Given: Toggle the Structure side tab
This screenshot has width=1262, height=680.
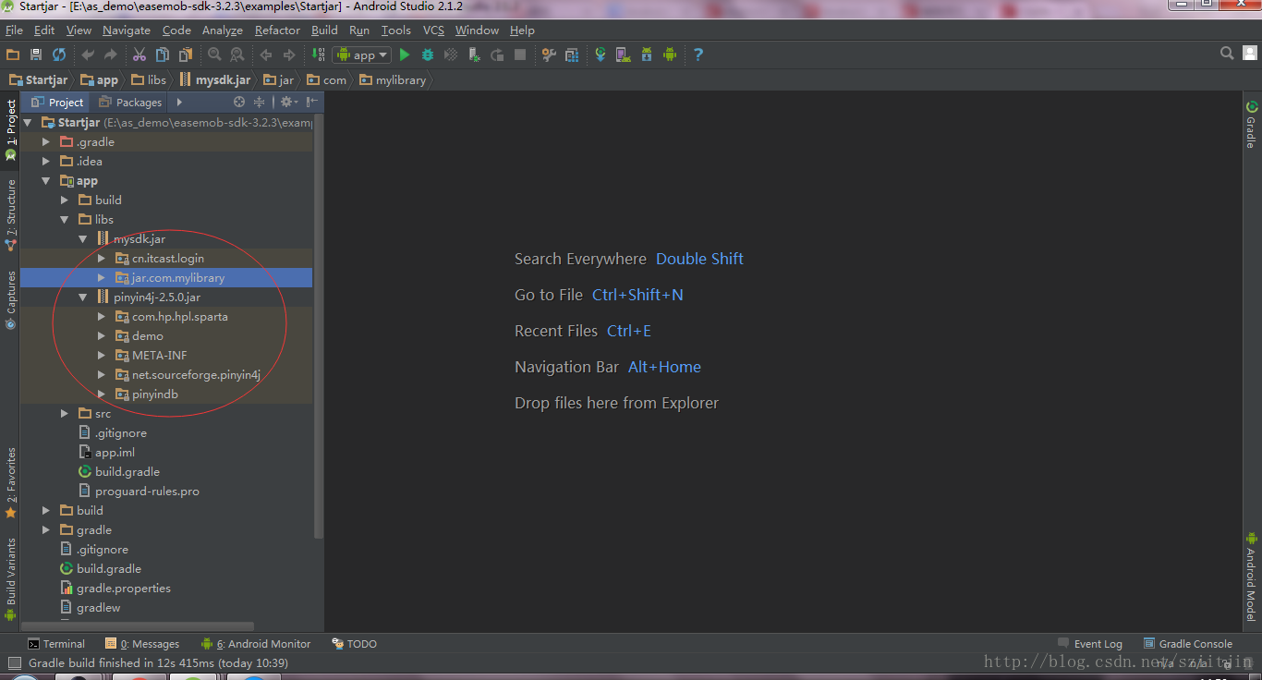Looking at the screenshot, I should tap(10, 215).
